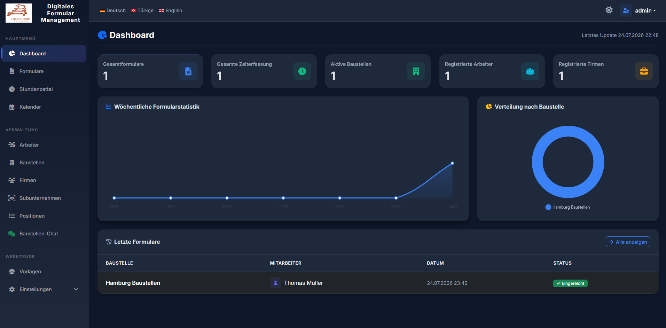Click the Einstellungen gear icon
Viewport: 666px width, 328px height.
tap(12, 289)
